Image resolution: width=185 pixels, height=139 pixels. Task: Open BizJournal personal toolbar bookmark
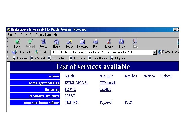coord(77,58)
